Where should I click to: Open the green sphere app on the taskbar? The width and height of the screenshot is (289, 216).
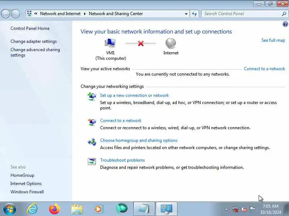(122, 208)
